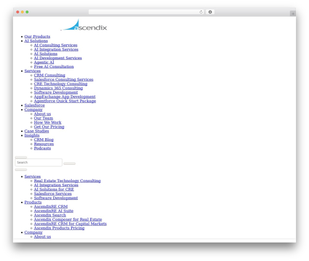Image resolution: width=309 pixels, height=261 pixels.
Task: Open Dynamics 365 Consulting link
Action: 58,88
